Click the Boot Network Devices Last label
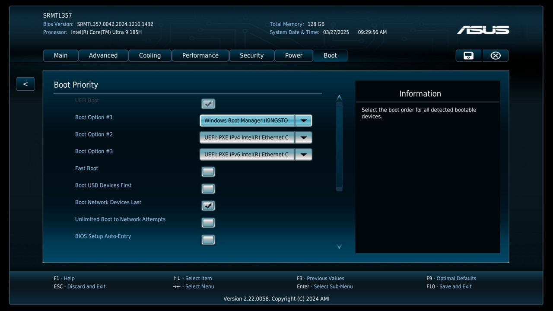 (108, 202)
